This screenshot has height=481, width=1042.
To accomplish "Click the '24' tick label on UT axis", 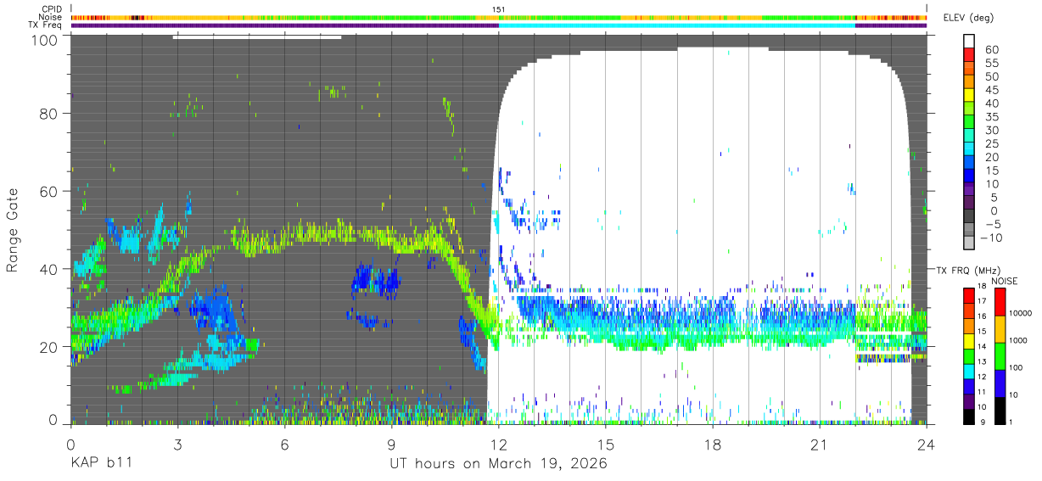I will (927, 445).
